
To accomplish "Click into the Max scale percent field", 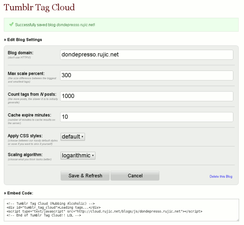I will coord(146,75).
